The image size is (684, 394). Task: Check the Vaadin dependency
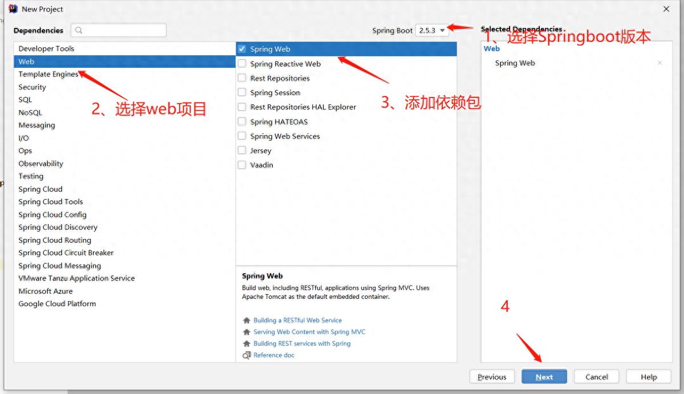[242, 165]
